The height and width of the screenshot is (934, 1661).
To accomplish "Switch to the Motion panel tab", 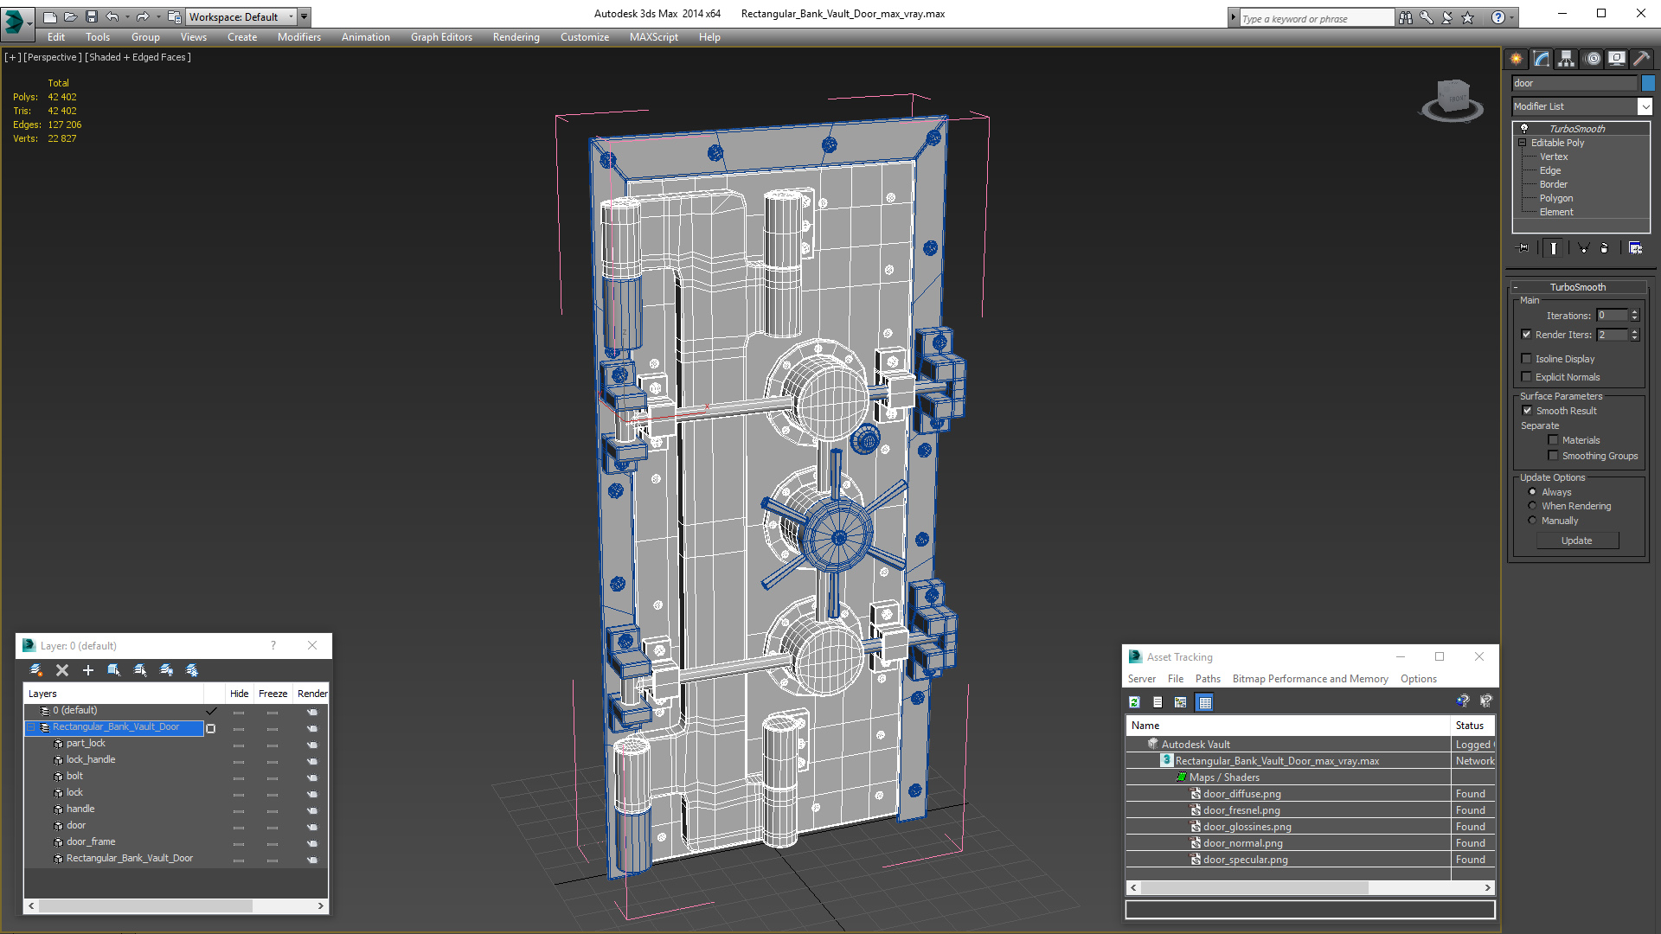I will tap(1593, 59).
